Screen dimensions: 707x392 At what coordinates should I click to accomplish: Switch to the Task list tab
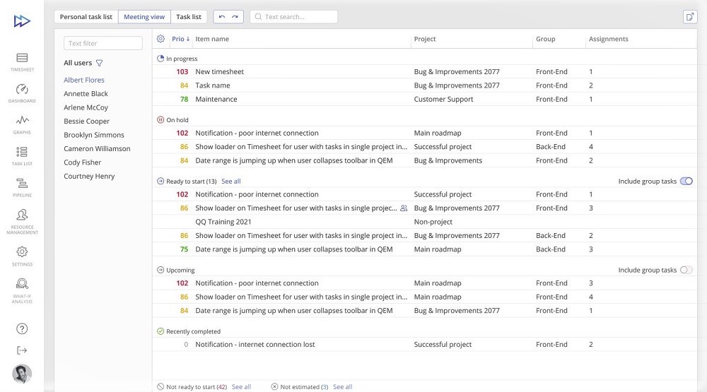point(189,17)
